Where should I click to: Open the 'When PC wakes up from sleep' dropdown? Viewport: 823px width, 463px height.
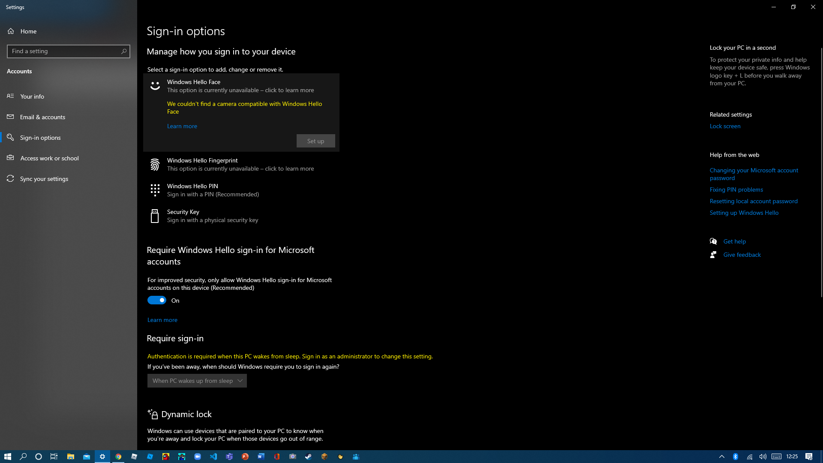[x=197, y=380]
